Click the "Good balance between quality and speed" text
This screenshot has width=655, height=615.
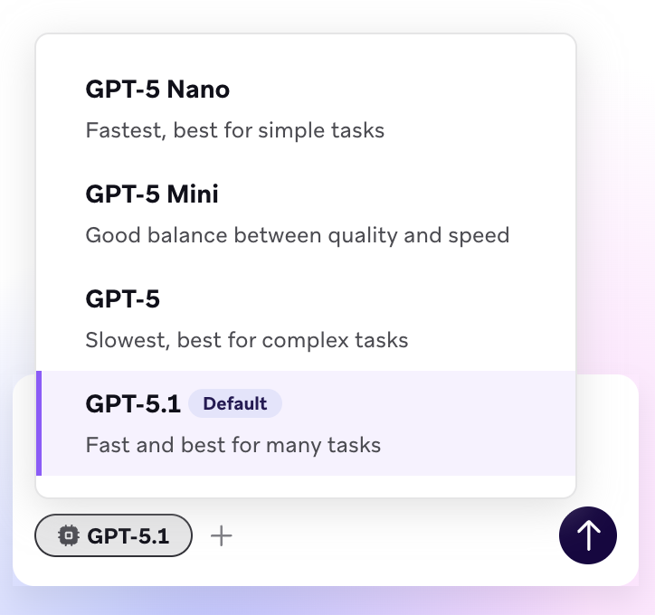point(298,235)
